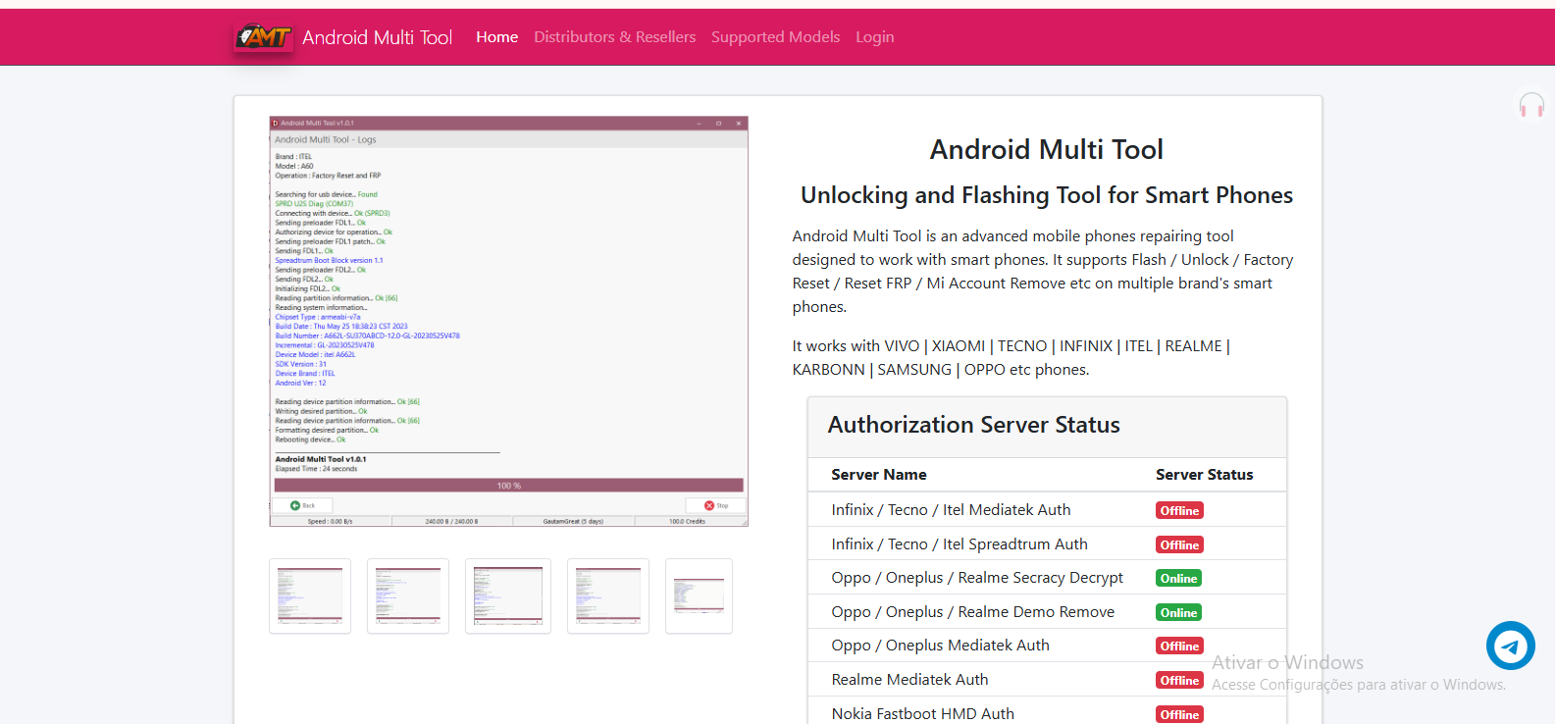Image resolution: width=1556 pixels, height=724 pixels.
Task: Select "Nokia Fastboot HMD Auth" row text
Action: coord(923,714)
